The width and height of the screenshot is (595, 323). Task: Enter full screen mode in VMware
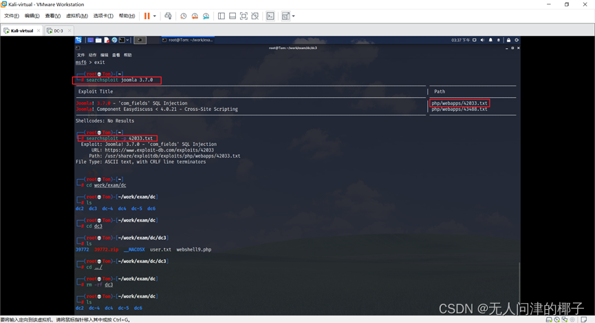click(x=244, y=16)
